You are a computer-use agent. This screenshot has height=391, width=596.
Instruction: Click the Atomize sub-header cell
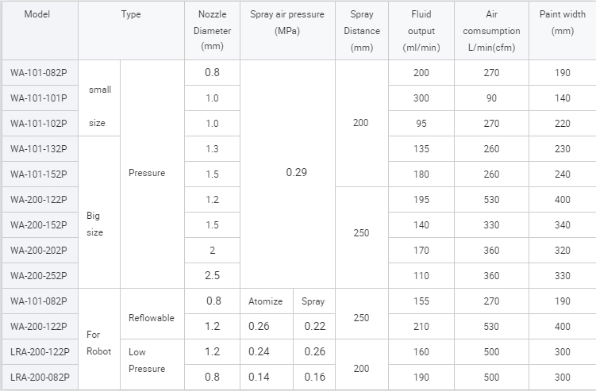click(x=266, y=302)
